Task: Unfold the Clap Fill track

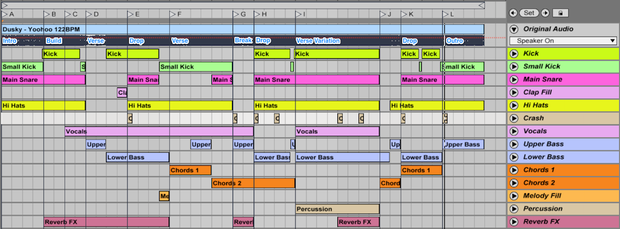Action: [514, 92]
